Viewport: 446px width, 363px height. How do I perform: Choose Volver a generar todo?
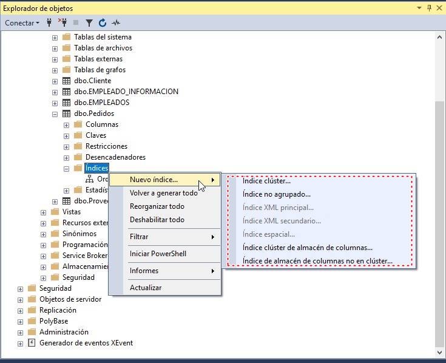[164, 193]
